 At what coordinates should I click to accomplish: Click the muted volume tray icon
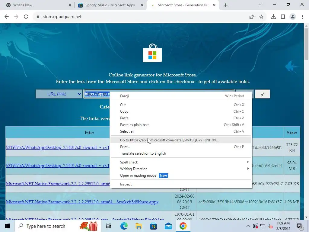coord(270,226)
